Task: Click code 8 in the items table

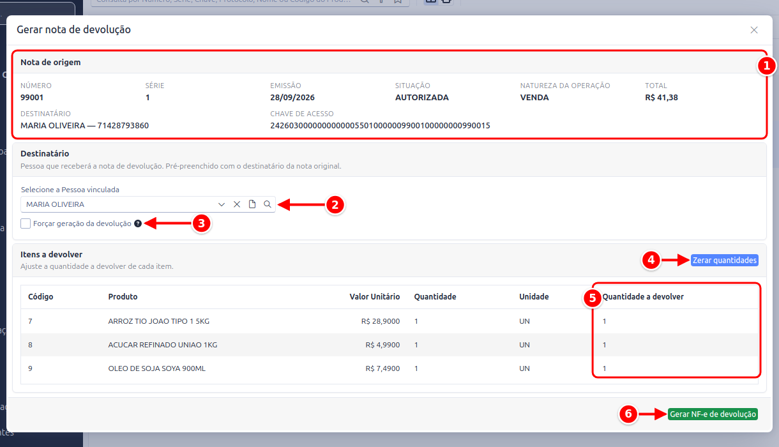Action: (x=30, y=345)
